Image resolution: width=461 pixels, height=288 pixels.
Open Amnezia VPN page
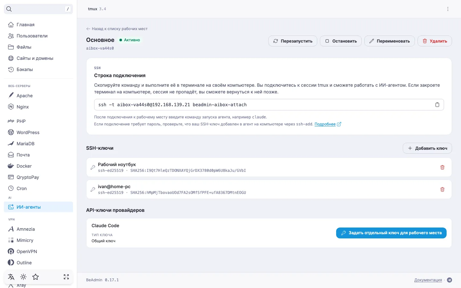tap(38, 229)
